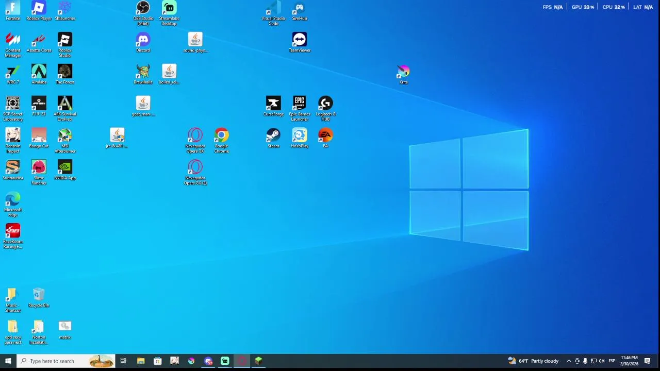This screenshot has height=371, width=660.
Task: Select the Streamlabs Desktop shortcut
Action: 169,13
